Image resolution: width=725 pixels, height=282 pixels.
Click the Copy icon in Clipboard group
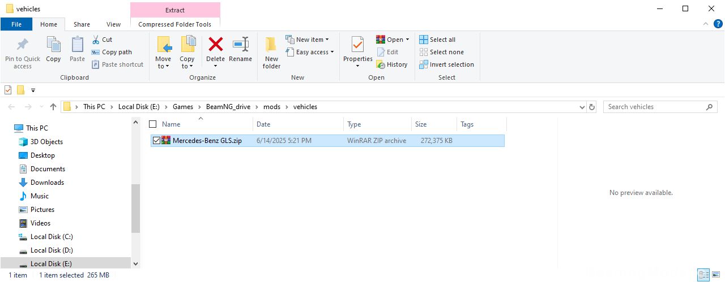[x=53, y=44]
